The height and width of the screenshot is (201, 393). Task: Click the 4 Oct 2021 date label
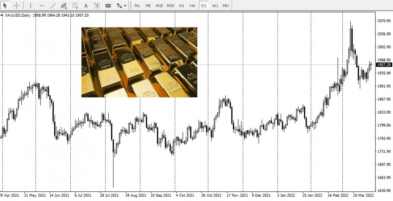coord(185,195)
